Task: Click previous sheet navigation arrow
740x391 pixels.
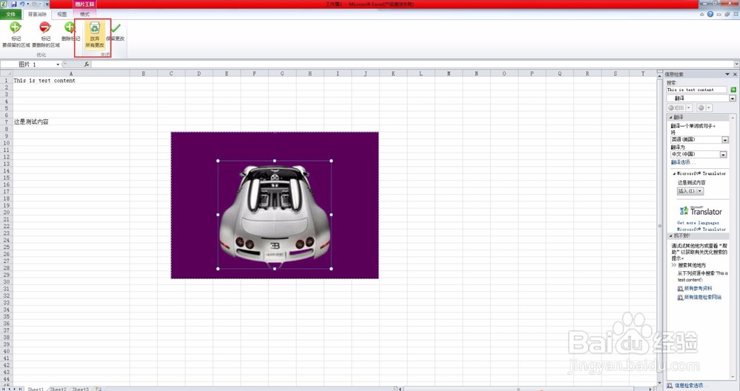Action: [9, 389]
